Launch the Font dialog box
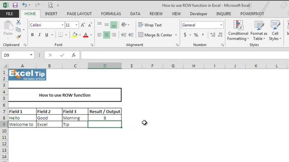Screen dimensions: 289x162 tap(92, 45)
